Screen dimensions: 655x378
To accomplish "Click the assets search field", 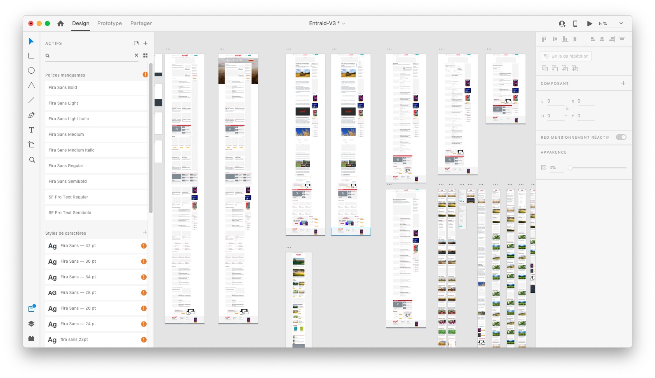I will pos(91,56).
